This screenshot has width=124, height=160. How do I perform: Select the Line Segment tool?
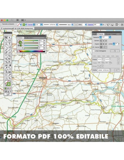[6, 47]
